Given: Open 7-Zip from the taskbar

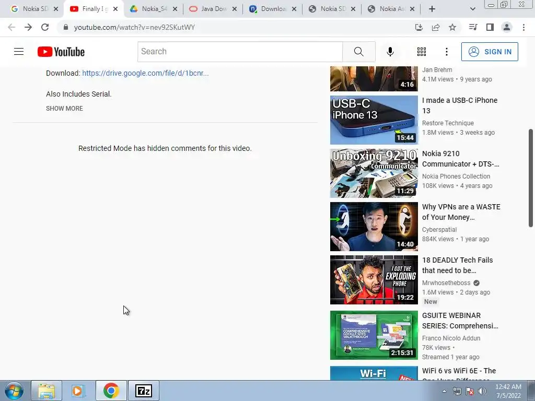Looking at the screenshot, I should pos(143,391).
